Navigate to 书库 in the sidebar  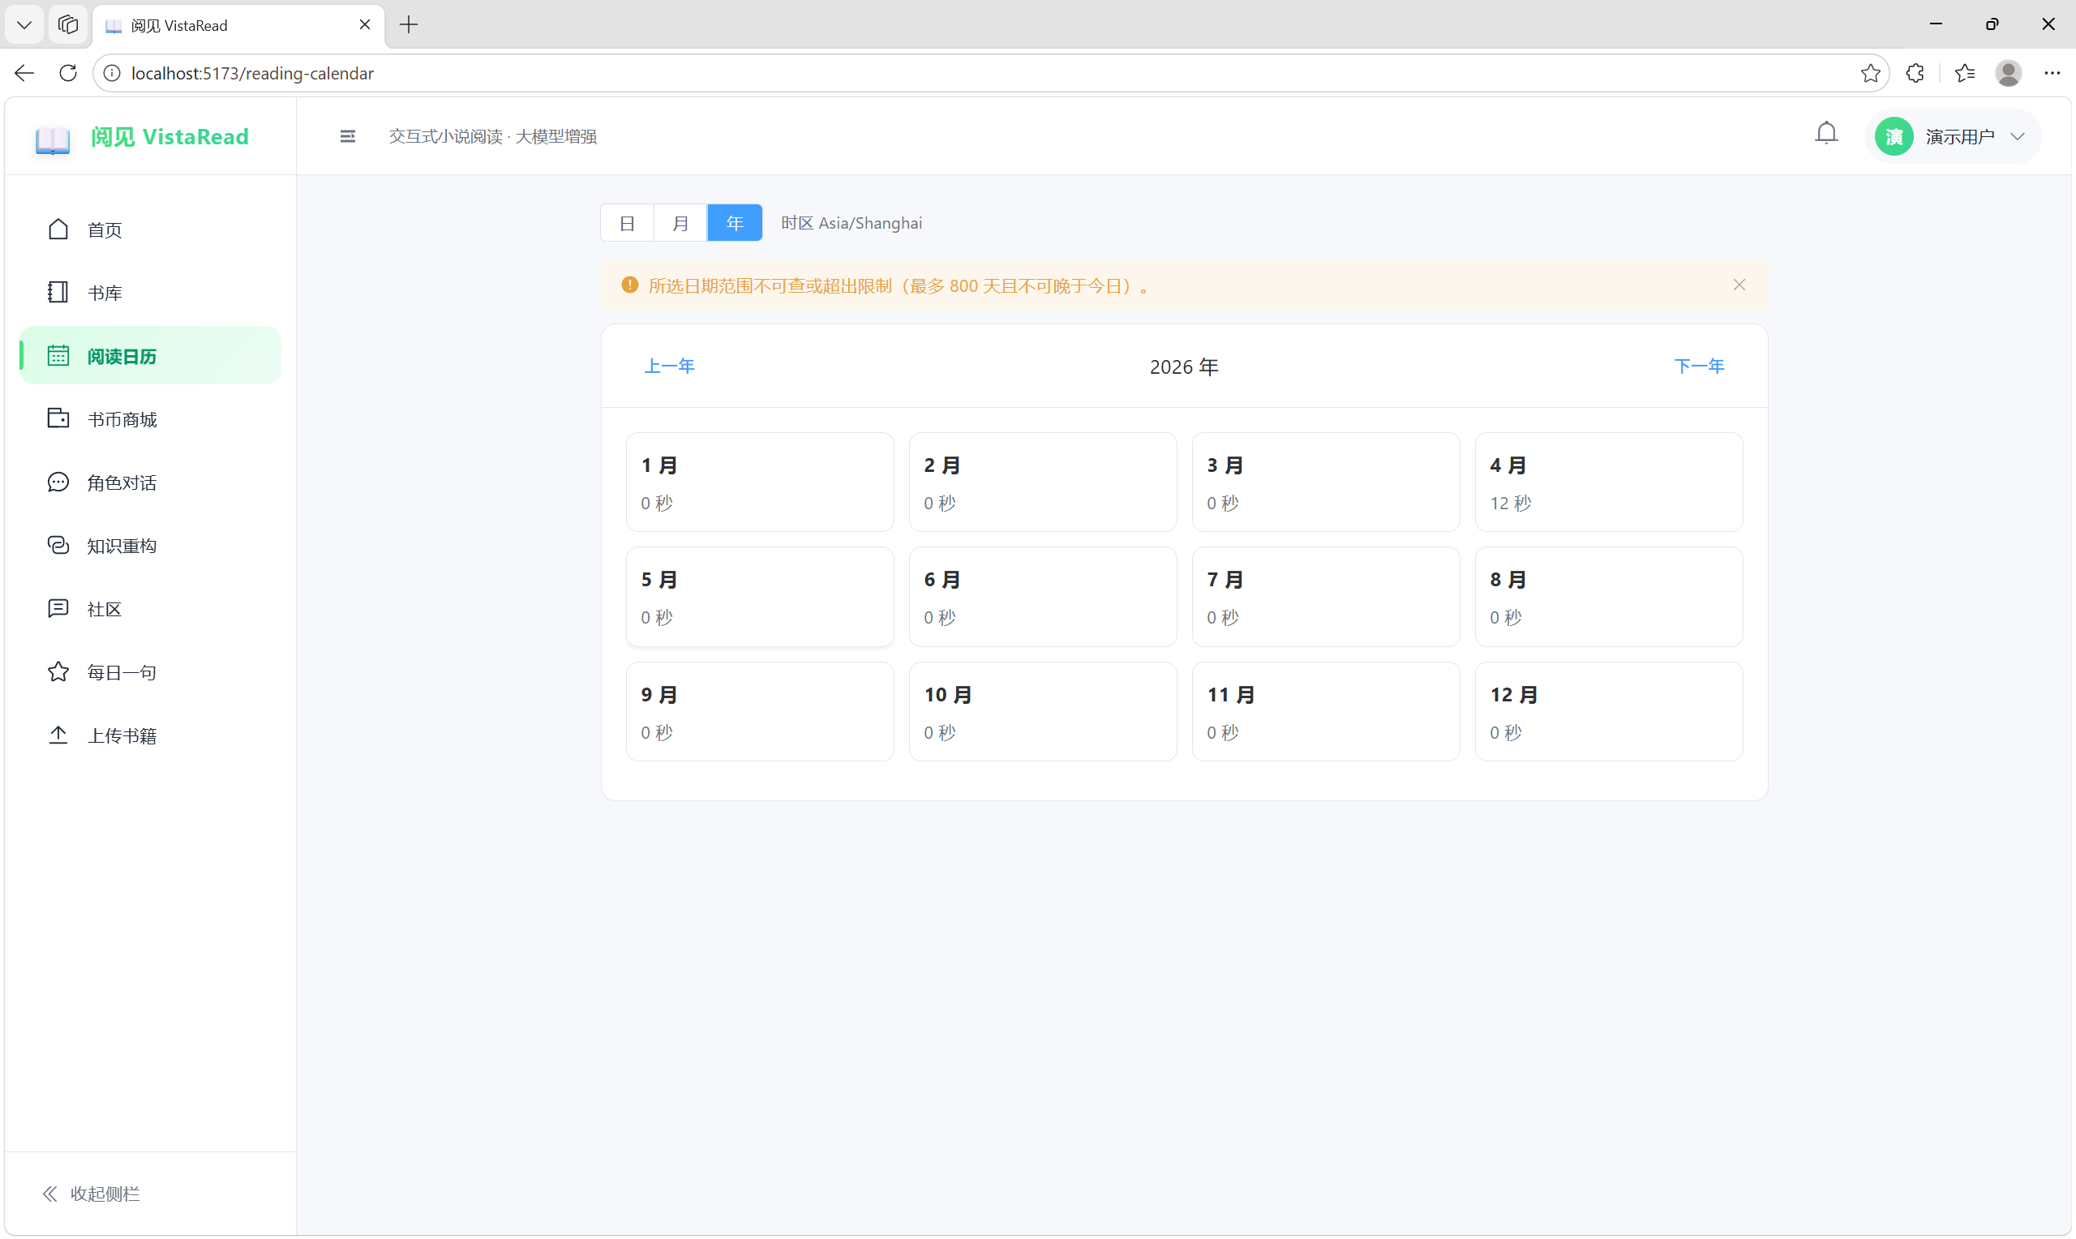point(150,293)
